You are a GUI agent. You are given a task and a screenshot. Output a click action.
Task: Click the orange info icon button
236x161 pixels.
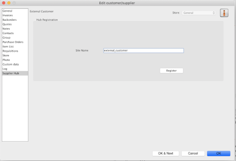(224, 13)
